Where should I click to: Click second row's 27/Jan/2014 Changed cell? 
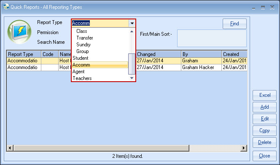coord(159,67)
